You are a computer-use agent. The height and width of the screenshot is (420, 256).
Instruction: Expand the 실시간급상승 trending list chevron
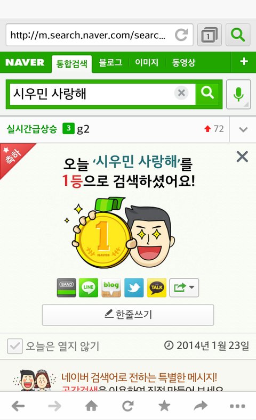[x=243, y=129]
